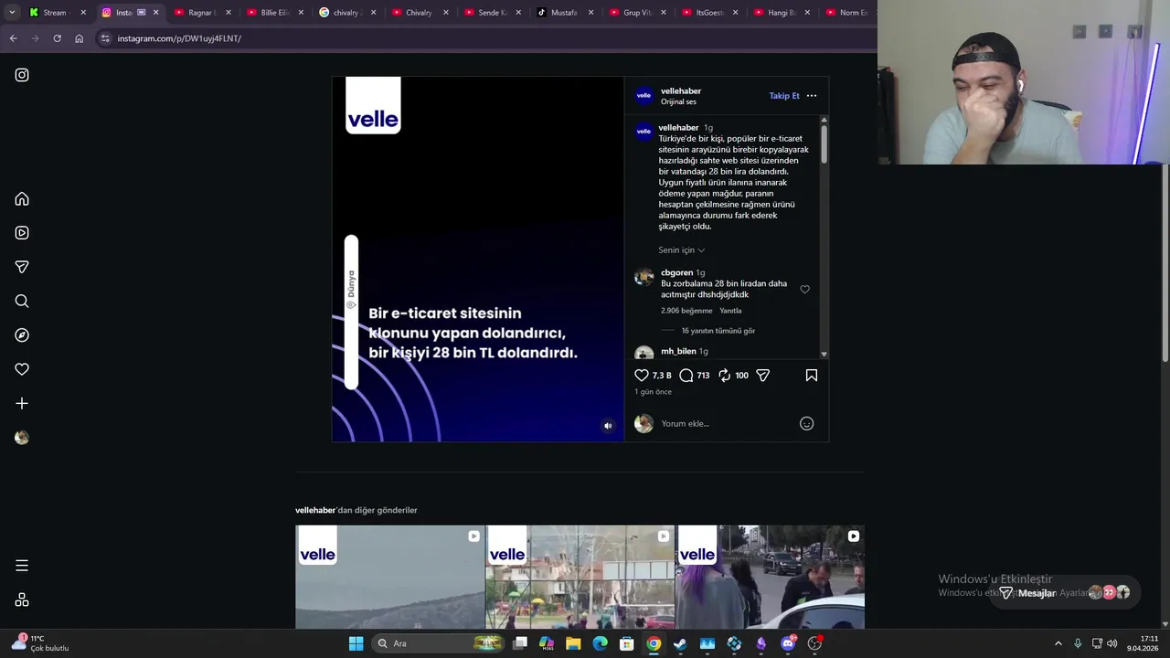This screenshot has height=658, width=1170.
Task: Open Explore compass in Instagram sidebar
Action: coord(22,335)
